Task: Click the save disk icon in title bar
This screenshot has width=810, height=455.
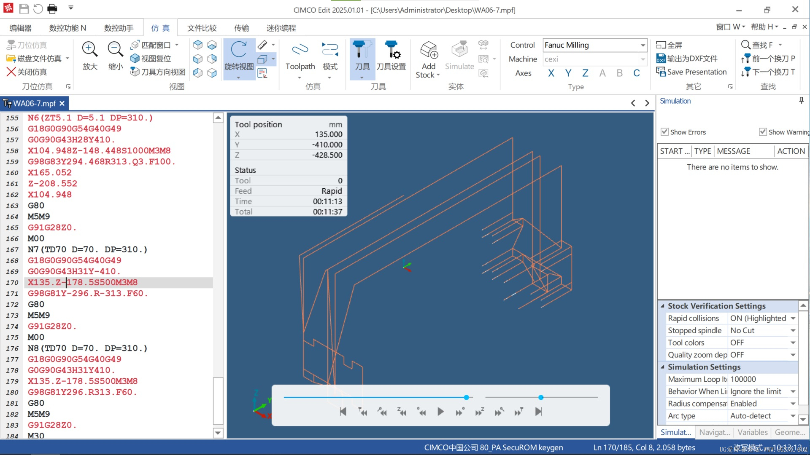Action: pos(24,9)
